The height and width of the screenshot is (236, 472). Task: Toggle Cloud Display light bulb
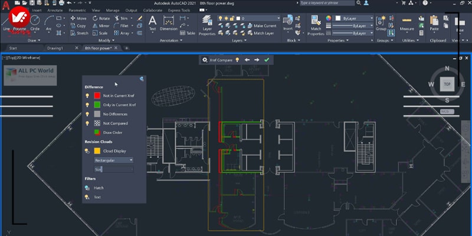click(x=87, y=151)
